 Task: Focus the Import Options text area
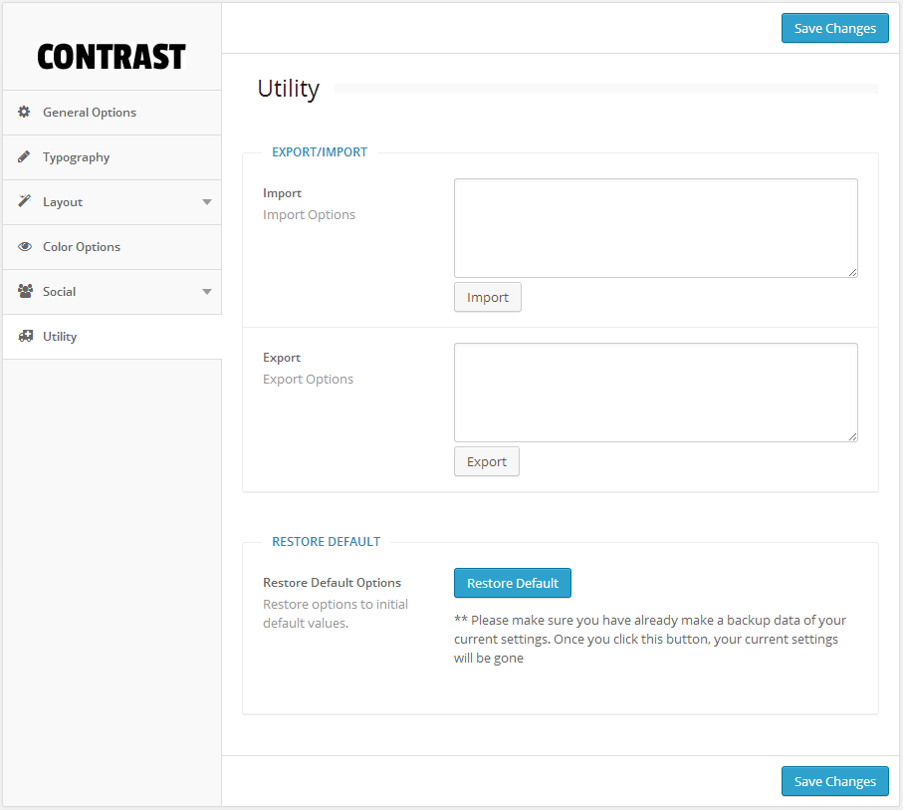tap(655, 228)
